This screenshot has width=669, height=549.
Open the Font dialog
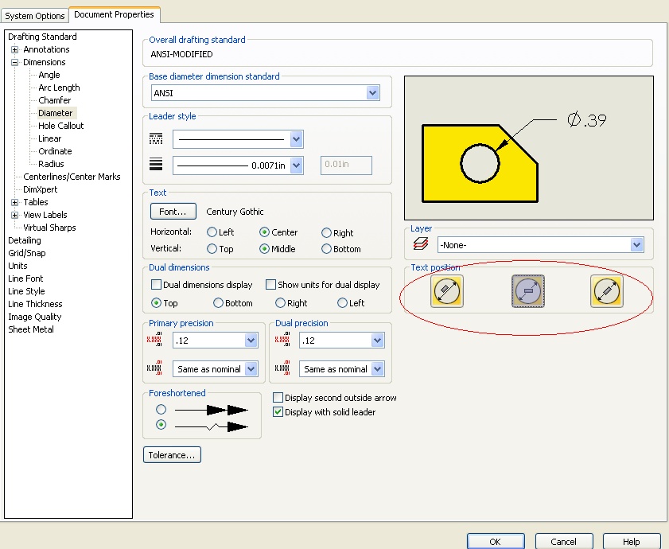click(173, 212)
